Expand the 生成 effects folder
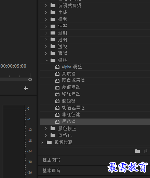The height and width of the screenshot is (178, 150). click(x=46, y=12)
